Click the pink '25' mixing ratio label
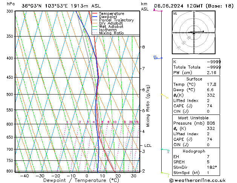237x183 pixels. tap(137, 122)
